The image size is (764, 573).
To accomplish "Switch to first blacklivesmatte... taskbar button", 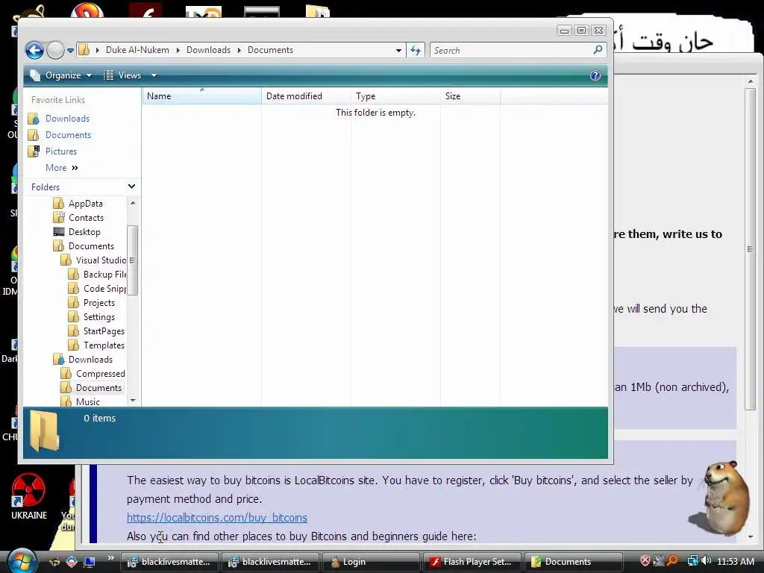I will click(x=170, y=562).
